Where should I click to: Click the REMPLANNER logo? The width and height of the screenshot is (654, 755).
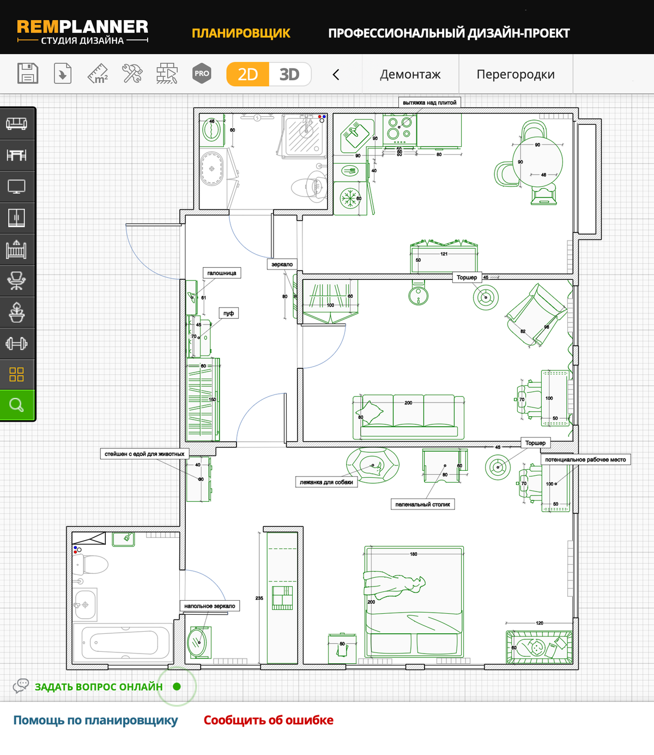coord(82,32)
